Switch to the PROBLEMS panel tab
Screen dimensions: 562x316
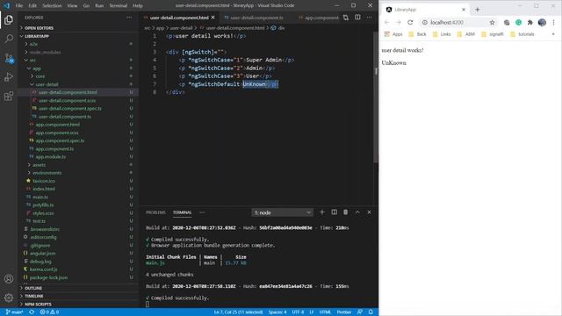[x=155, y=212]
